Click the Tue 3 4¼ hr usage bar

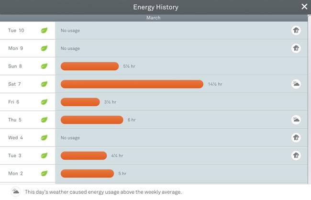(84, 156)
